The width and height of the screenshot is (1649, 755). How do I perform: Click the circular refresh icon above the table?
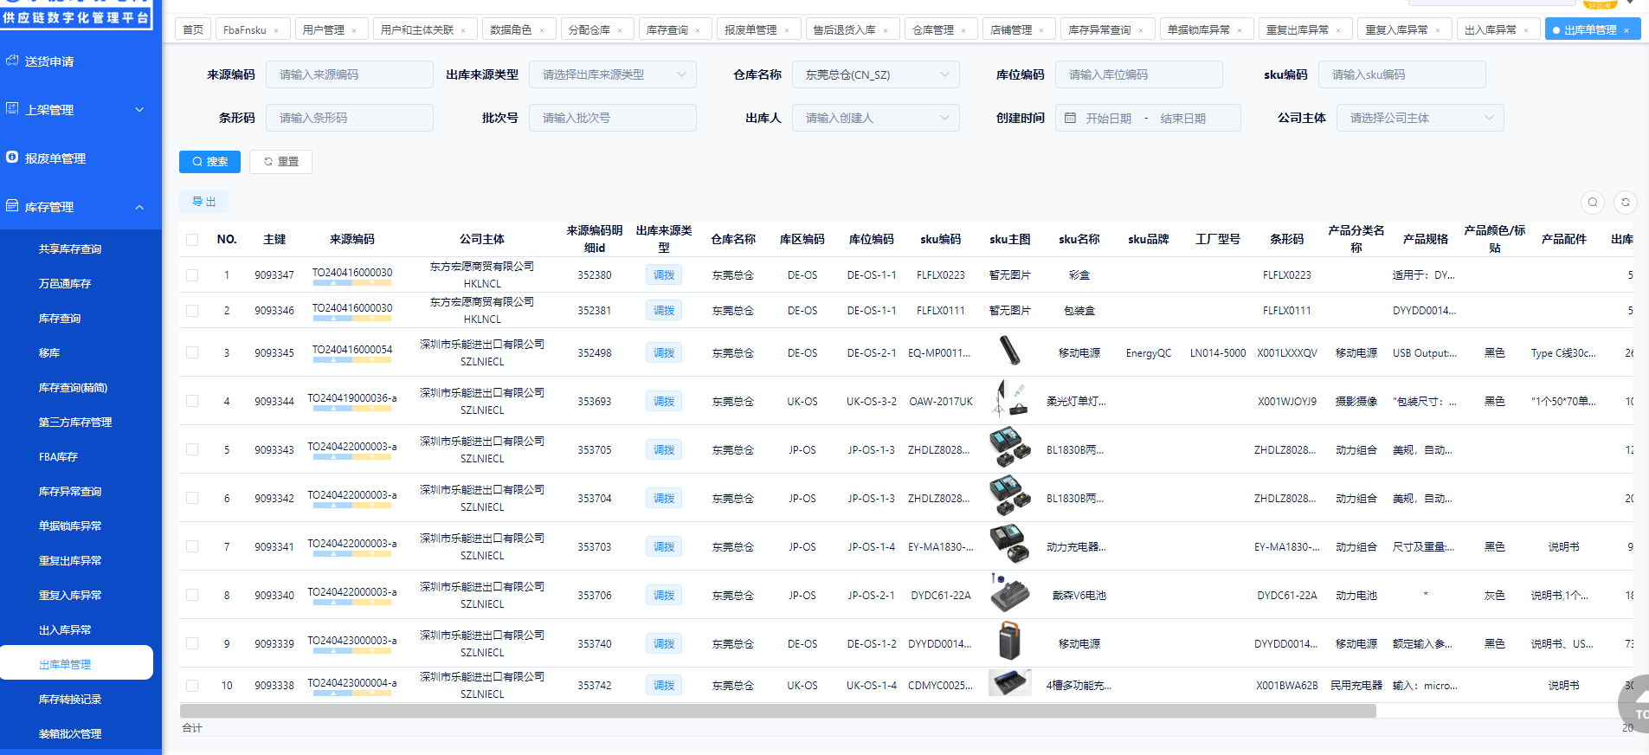(x=1625, y=202)
